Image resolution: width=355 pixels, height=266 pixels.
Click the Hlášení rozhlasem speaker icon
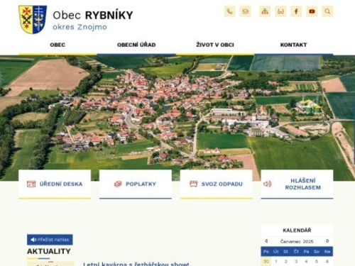pyautogui.click(x=268, y=184)
